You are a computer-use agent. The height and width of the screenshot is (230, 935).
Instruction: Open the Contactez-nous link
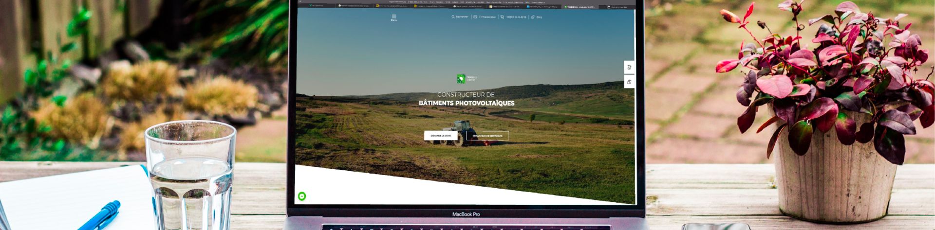[x=487, y=17]
